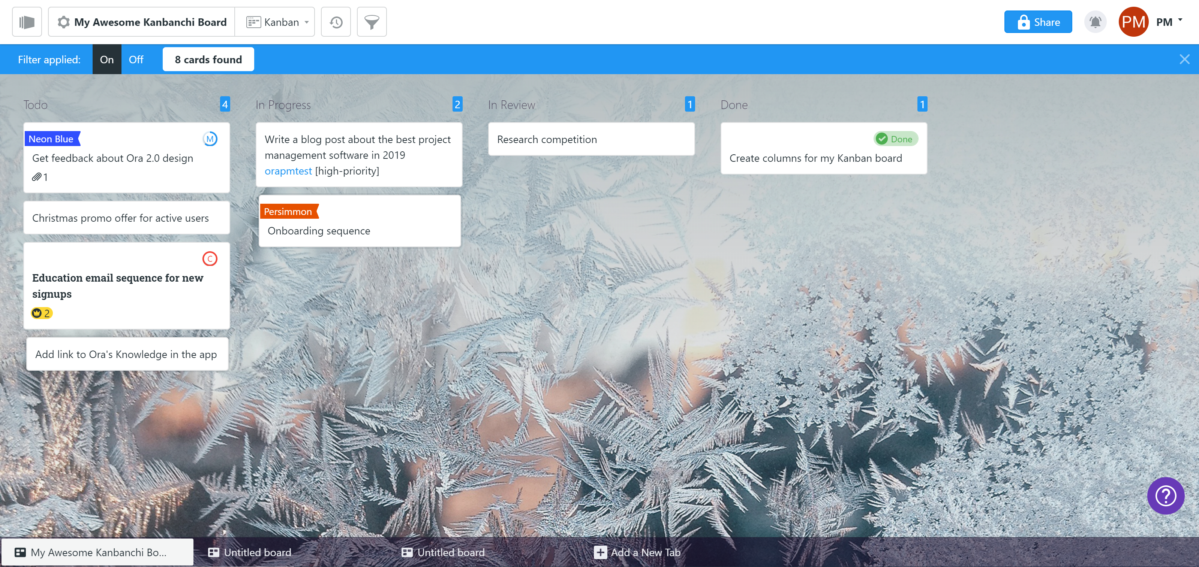Toggle the green Done status badge

[x=896, y=139]
